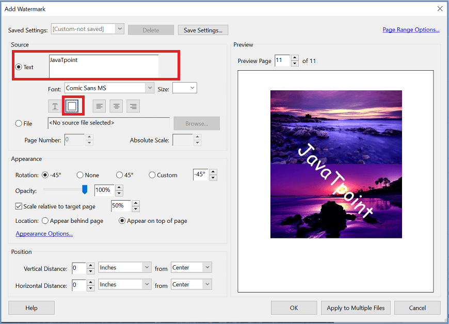Align watermark text left

[x=99, y=106]
